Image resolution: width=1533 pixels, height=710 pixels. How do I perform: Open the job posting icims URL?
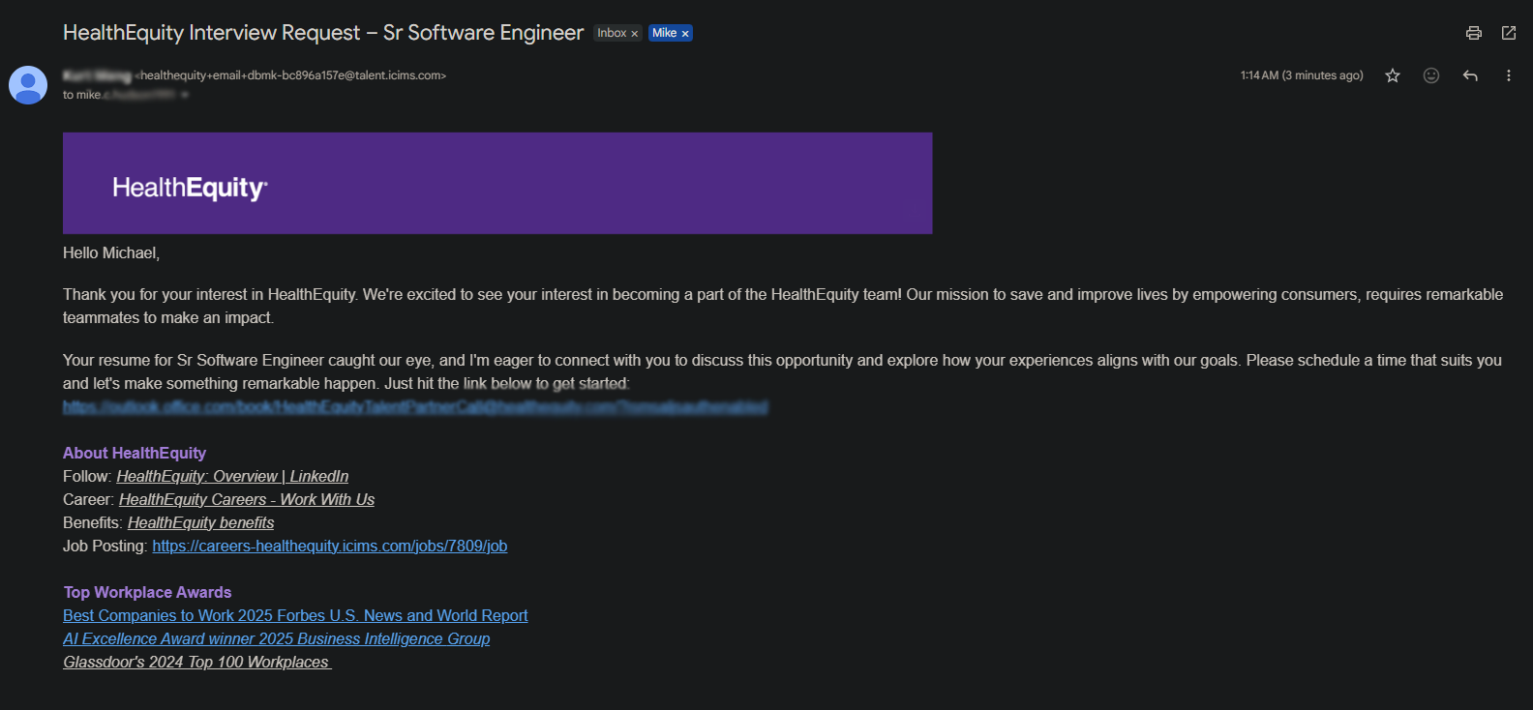tap(330, 546)
